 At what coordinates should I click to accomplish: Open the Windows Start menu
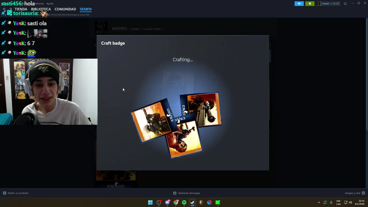point(150,202)
